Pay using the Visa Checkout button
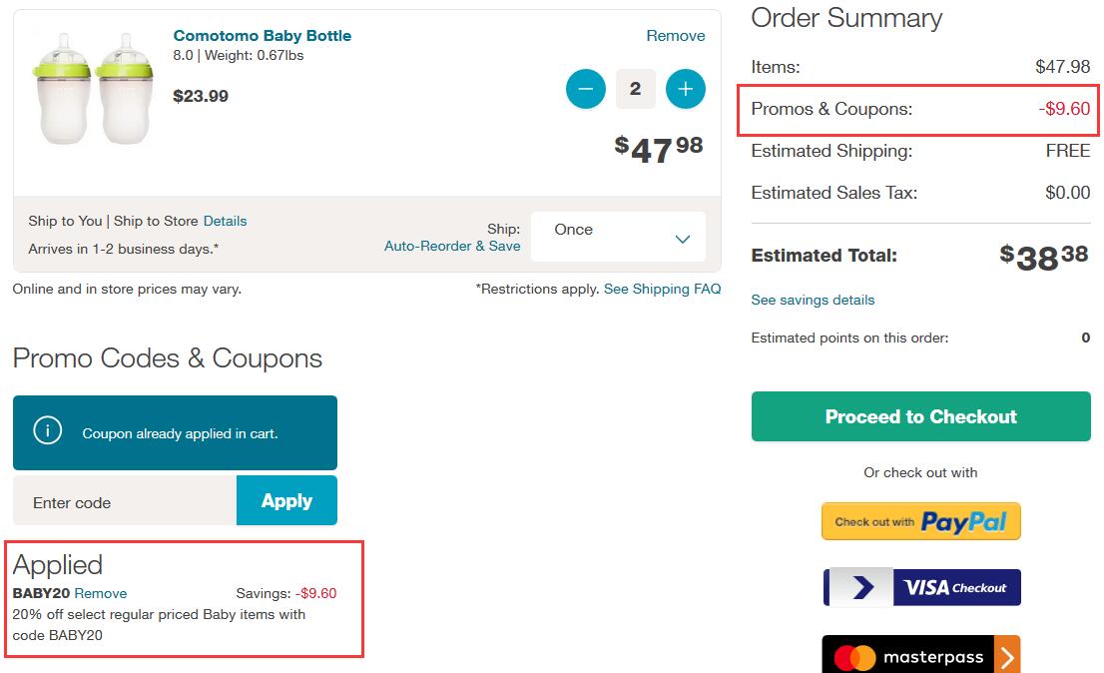 (x=921, y=587)
